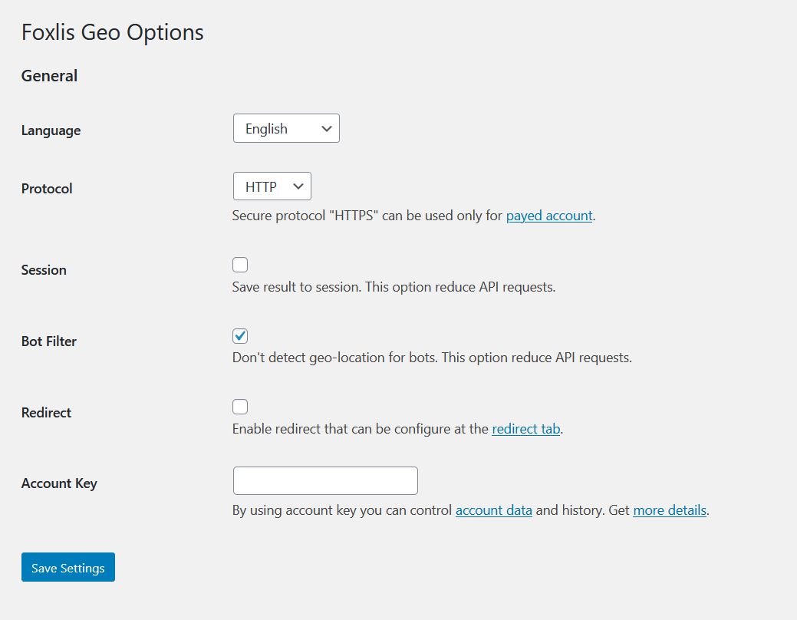Visit the account data link
Screen dimensions: 797x620
point(493,510)
